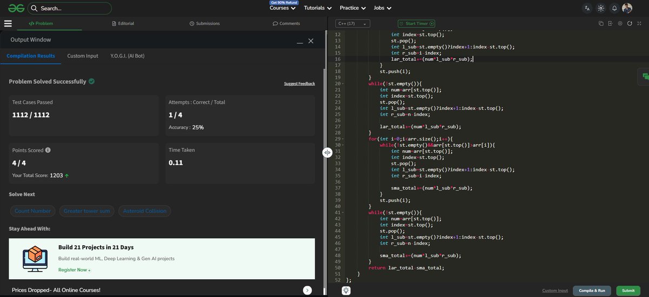Image resolution: width=649 pixels, height=297 pixels.
Task: Minimize the Output Window
Action: (x=300, y=42)
